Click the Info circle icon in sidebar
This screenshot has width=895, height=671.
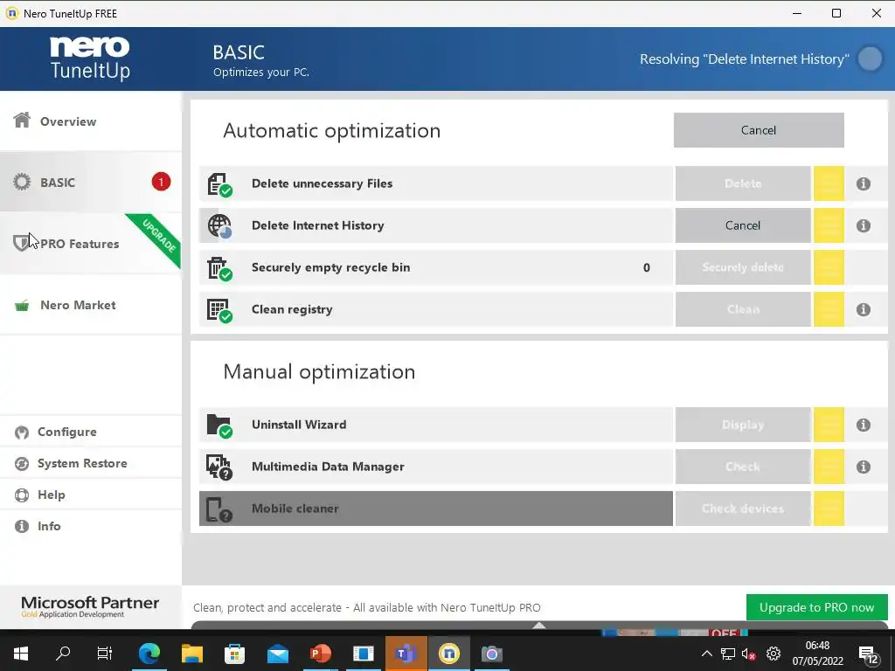(x=22, y=526)
